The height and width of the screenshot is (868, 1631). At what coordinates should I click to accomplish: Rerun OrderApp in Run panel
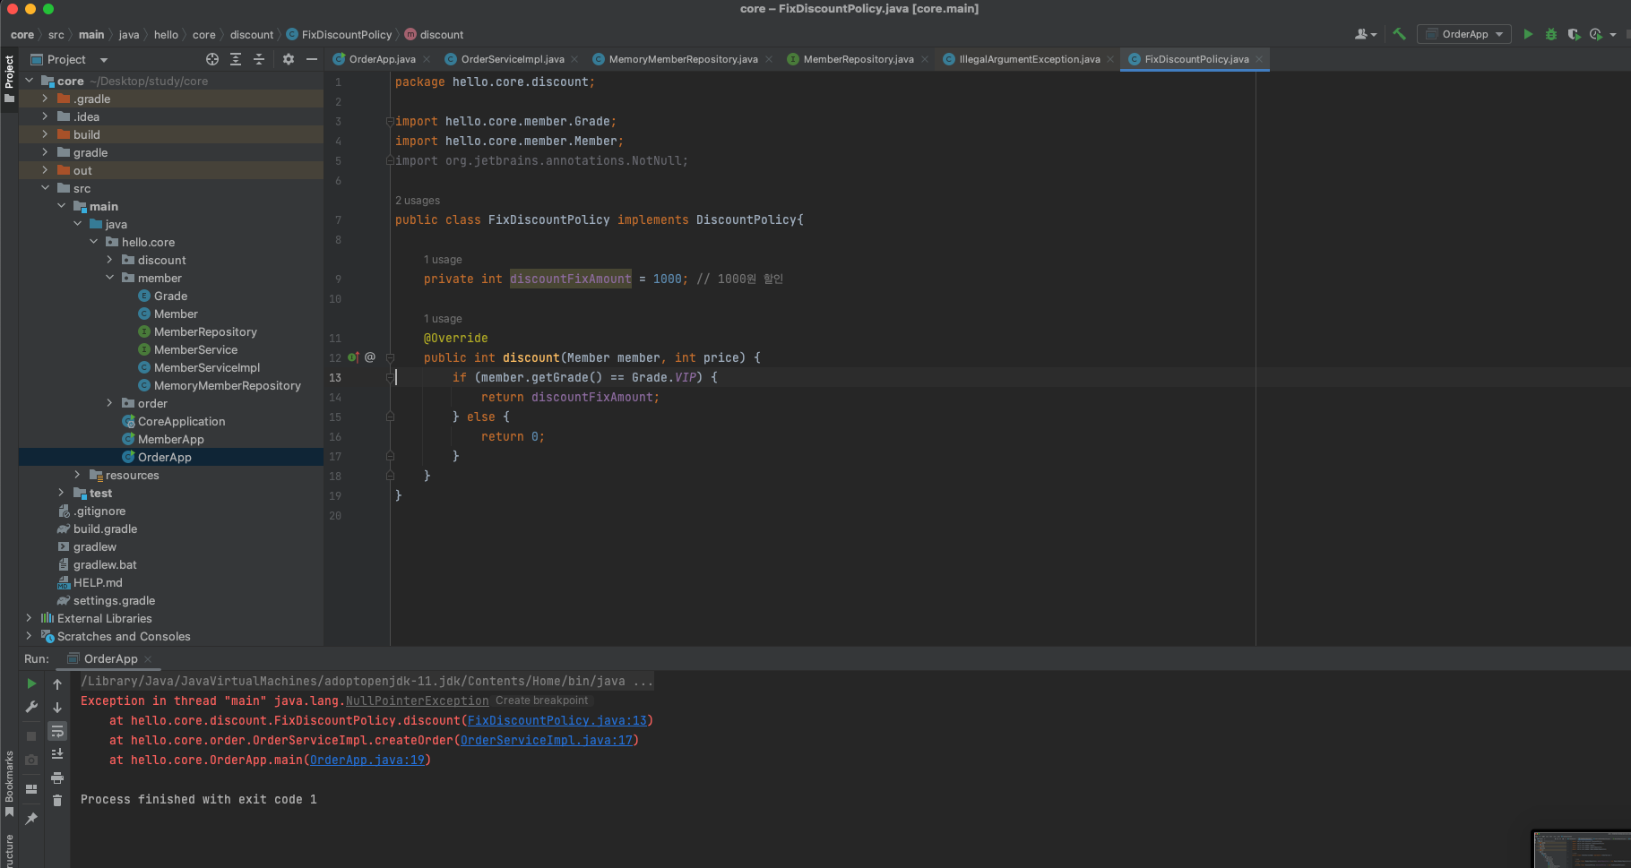coord(31,683)
